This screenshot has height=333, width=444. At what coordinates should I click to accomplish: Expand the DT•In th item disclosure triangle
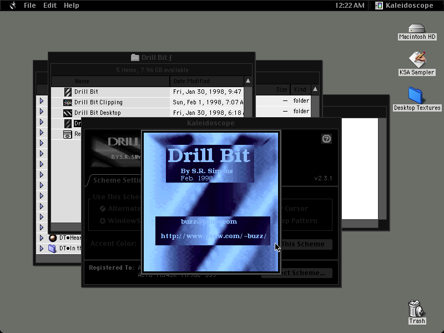tap(42, 248)
